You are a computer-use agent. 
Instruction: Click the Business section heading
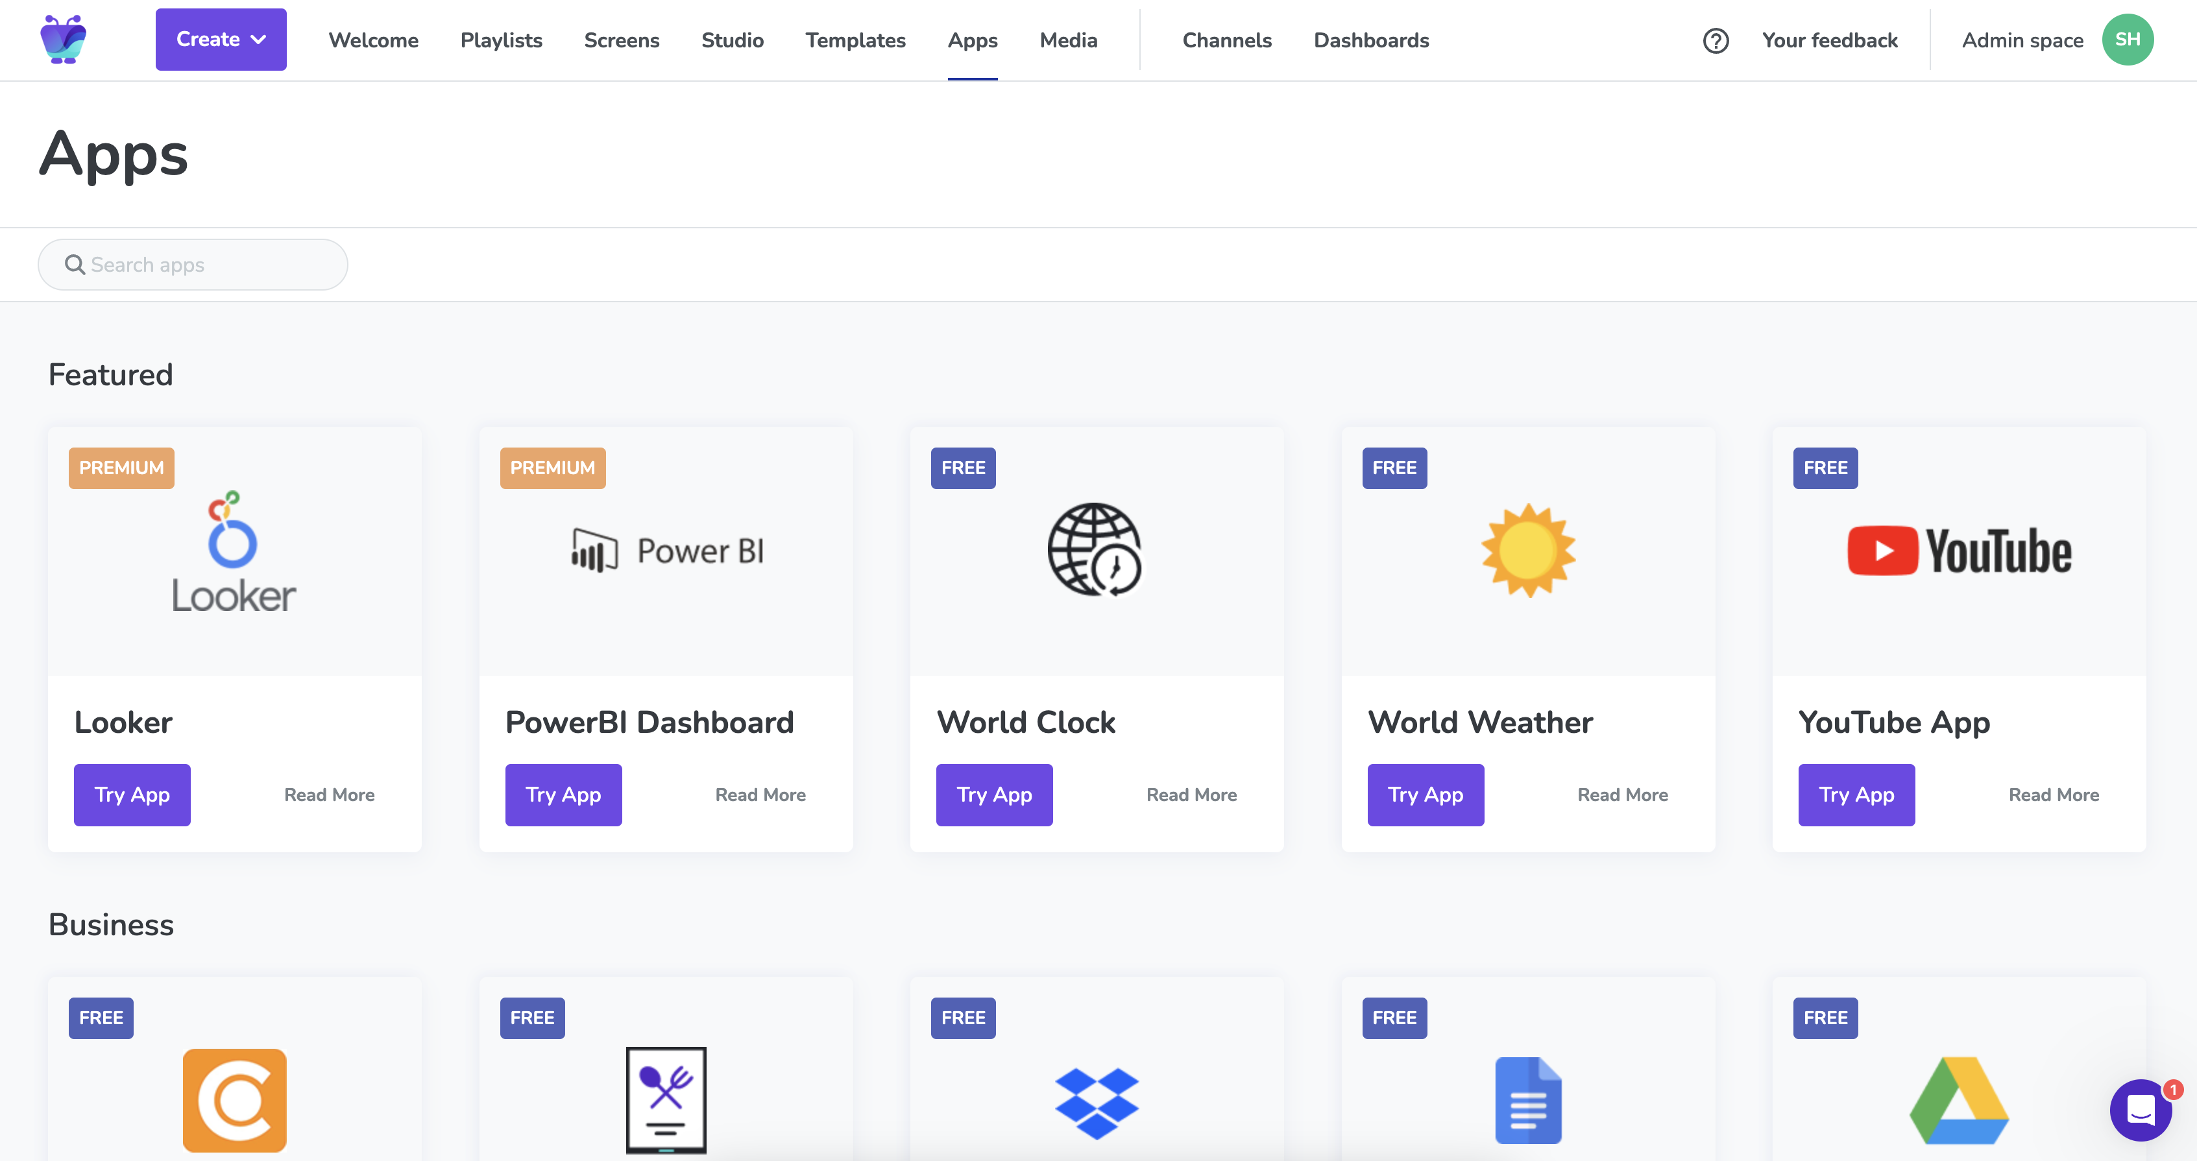tap(111, 924)
